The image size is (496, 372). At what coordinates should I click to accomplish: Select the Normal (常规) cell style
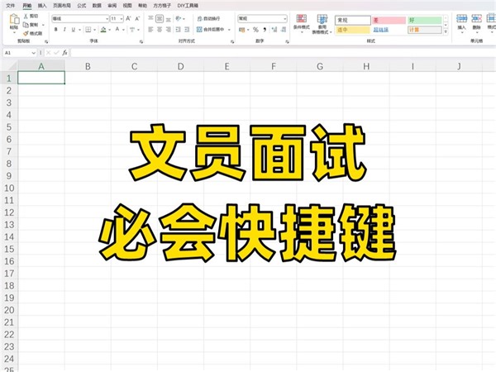pyautogui.click(x=353, y=20)
